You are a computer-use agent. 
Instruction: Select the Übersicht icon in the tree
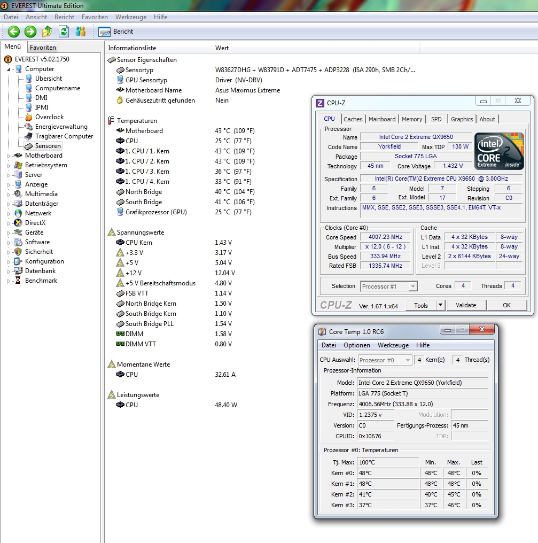point(29,79)
